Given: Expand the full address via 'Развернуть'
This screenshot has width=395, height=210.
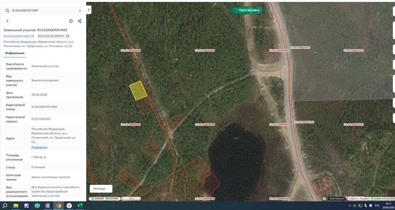Looking at the screenshot, I should pyautogui.click(x=39, y=147).
